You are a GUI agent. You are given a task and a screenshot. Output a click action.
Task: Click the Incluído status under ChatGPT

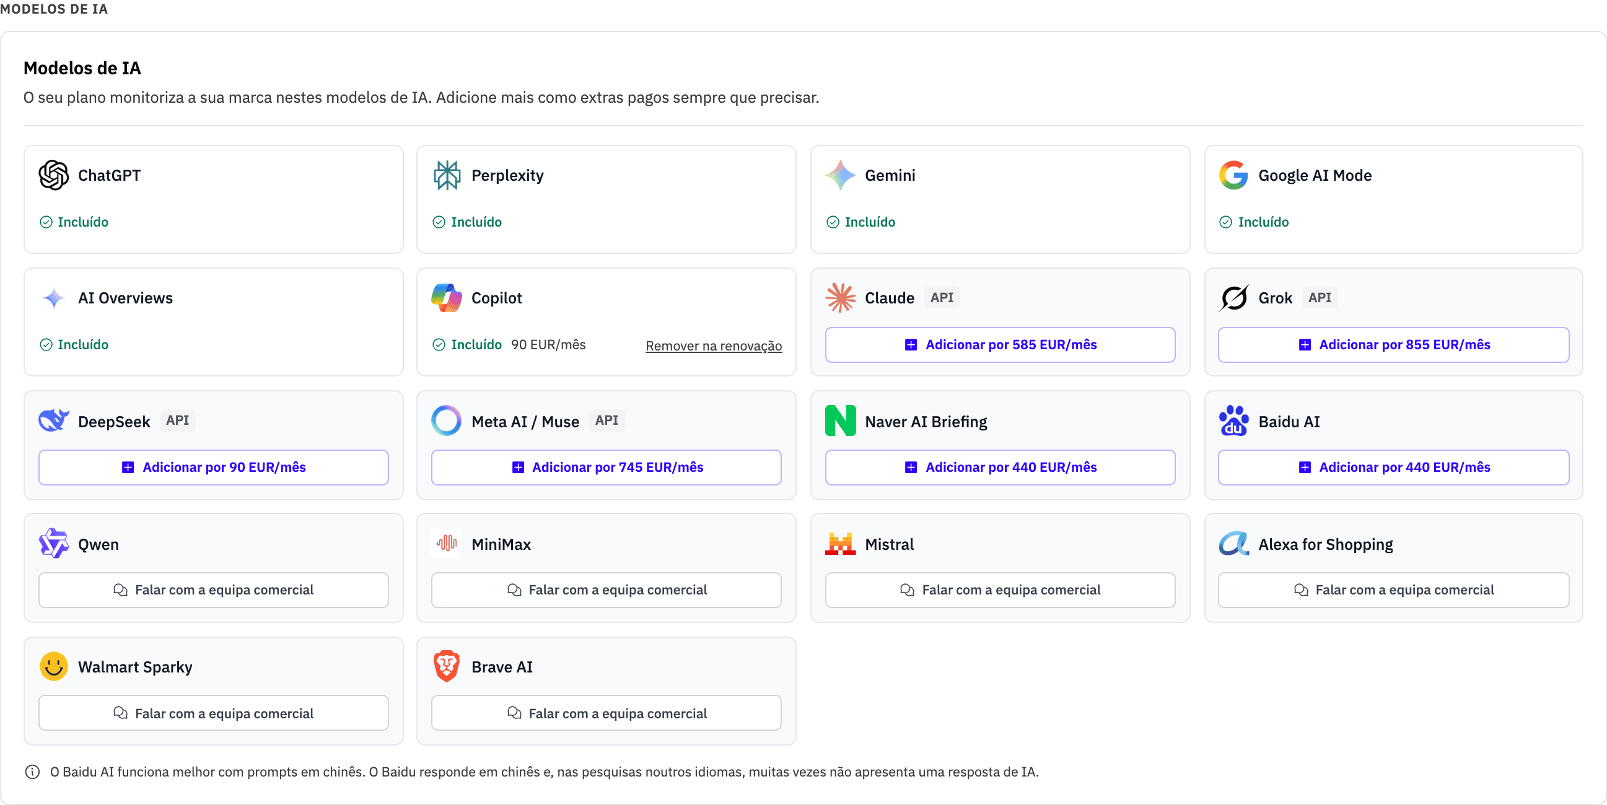click(74, 222)
